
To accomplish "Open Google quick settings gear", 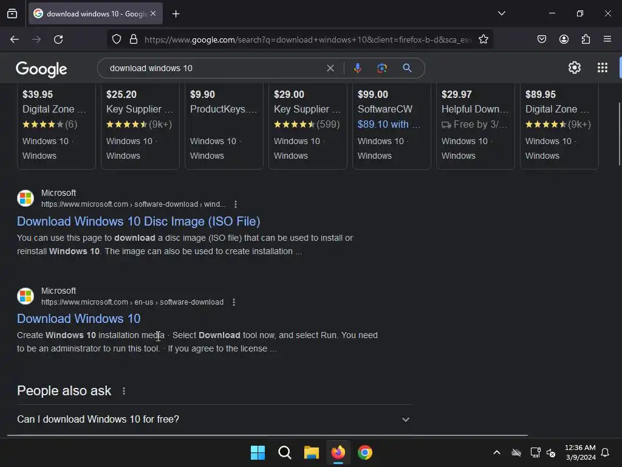I will (x=575, y=68).
